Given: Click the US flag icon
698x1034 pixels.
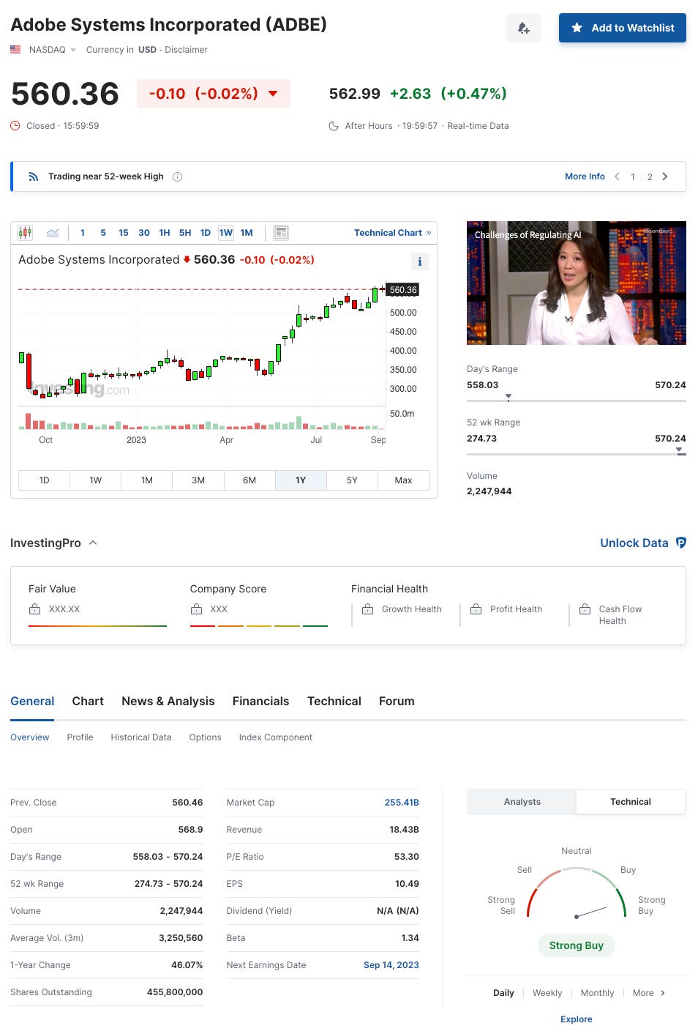Looking at the screenshot, I should coord(15,50).
